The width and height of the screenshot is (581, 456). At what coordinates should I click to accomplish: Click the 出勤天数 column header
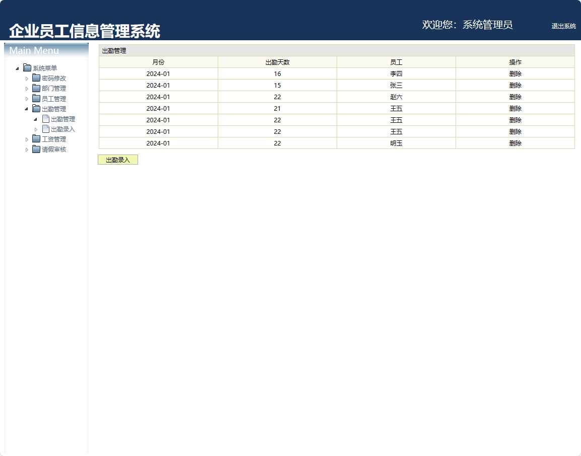[x=277, y=61]
